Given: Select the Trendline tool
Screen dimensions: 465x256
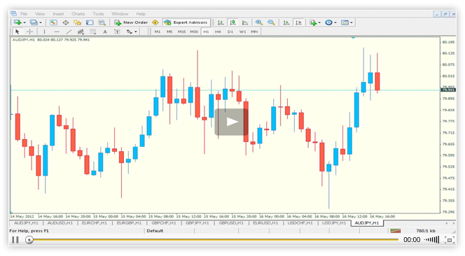Looking at the screenshot, I should click(69, 31).
